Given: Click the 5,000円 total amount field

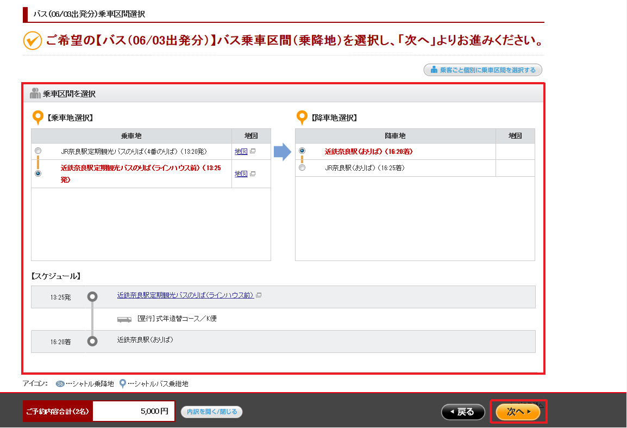Looking at the screenshot, I should click(x=134, y=411).
